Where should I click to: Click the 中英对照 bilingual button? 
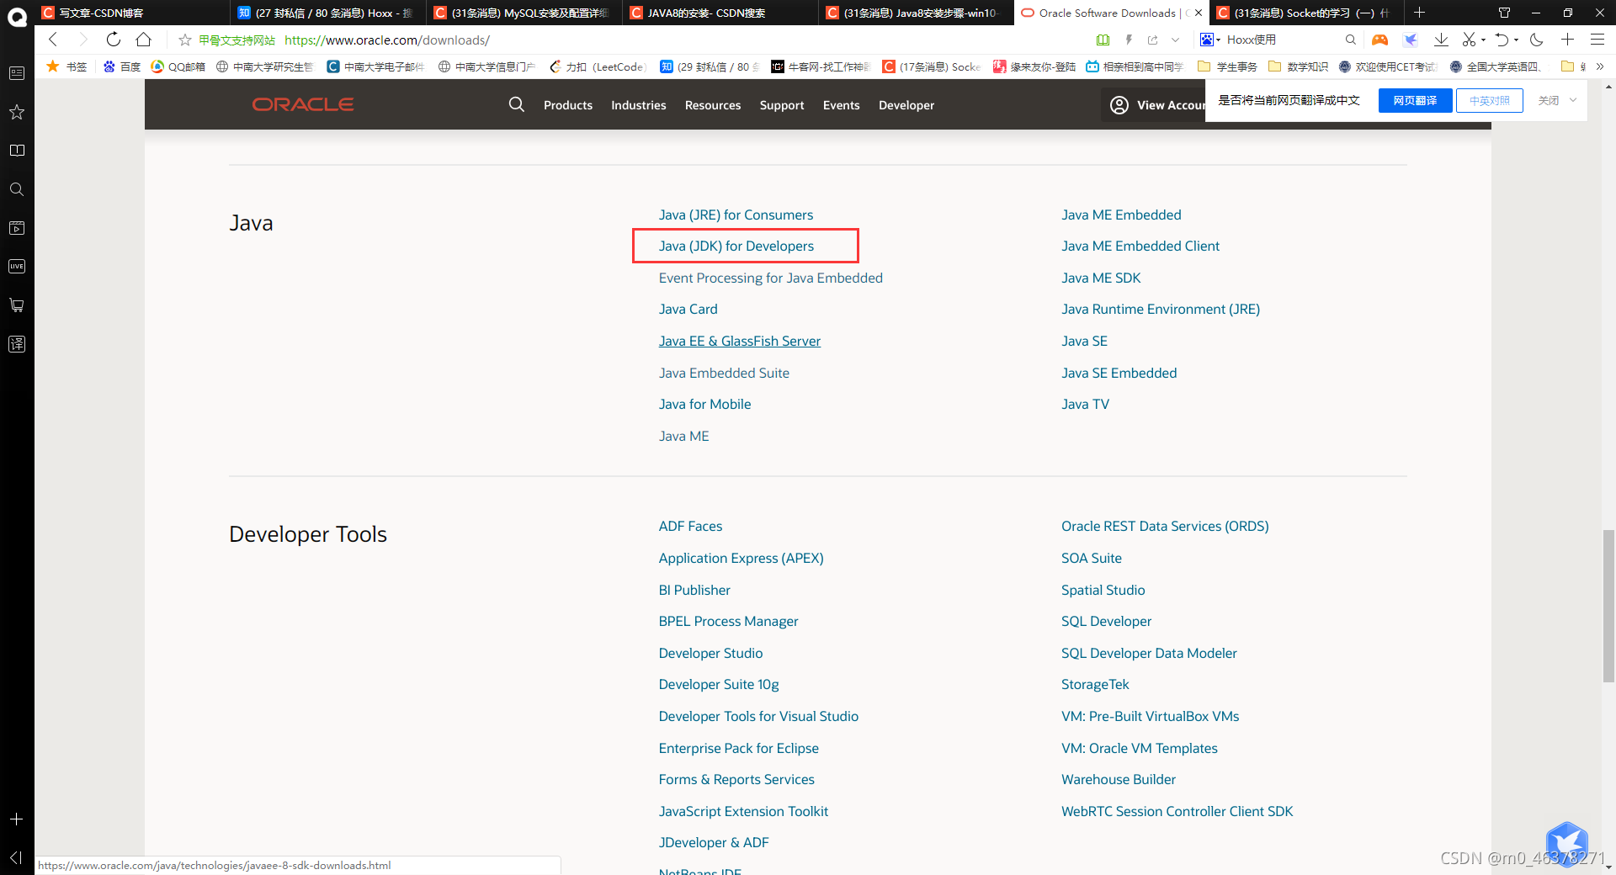[1489, 100]
